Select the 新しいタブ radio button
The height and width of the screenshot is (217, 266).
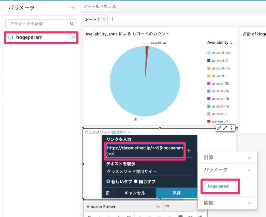(108, 182)
